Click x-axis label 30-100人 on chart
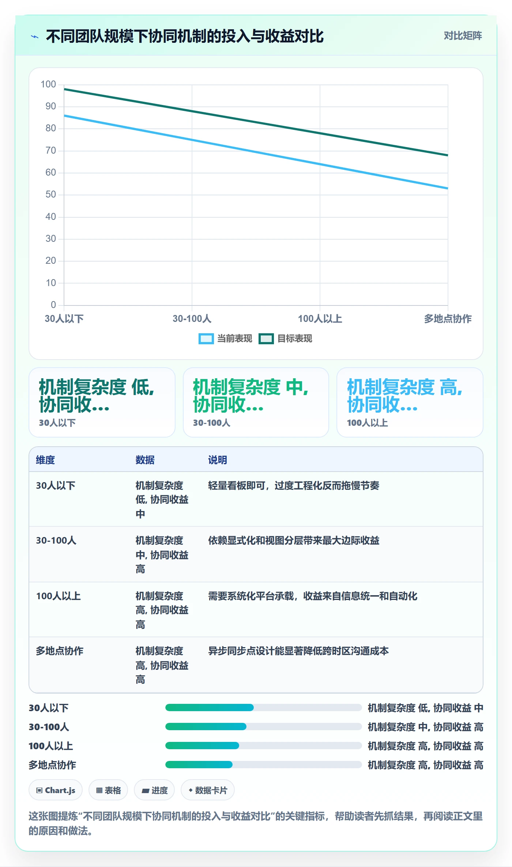This screenshot has width=512, height=867. point(192,319)
